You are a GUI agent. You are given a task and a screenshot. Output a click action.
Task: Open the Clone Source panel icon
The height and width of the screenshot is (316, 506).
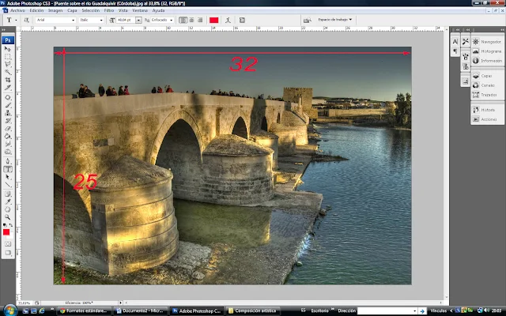click(x=466, y=66)
